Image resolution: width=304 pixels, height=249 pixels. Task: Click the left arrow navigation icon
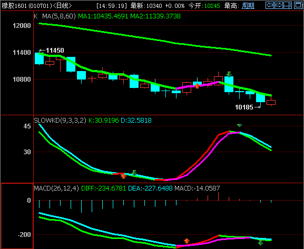pyautogui.click(x=270, y=5)
